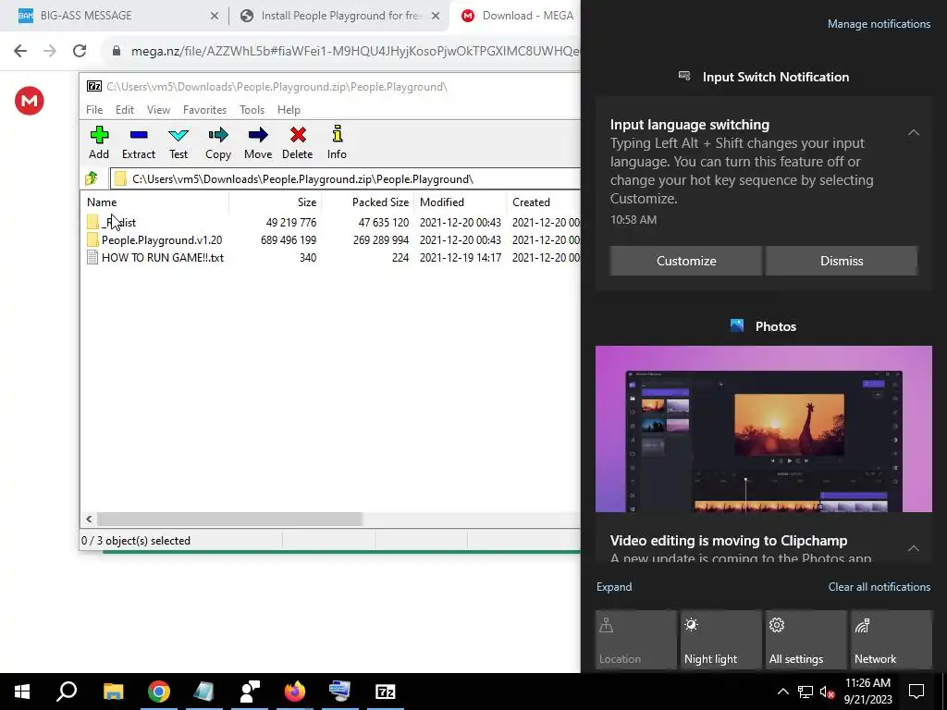947x710 pixels.
Task: Click Clear all notifications
Action: (879, 587)
